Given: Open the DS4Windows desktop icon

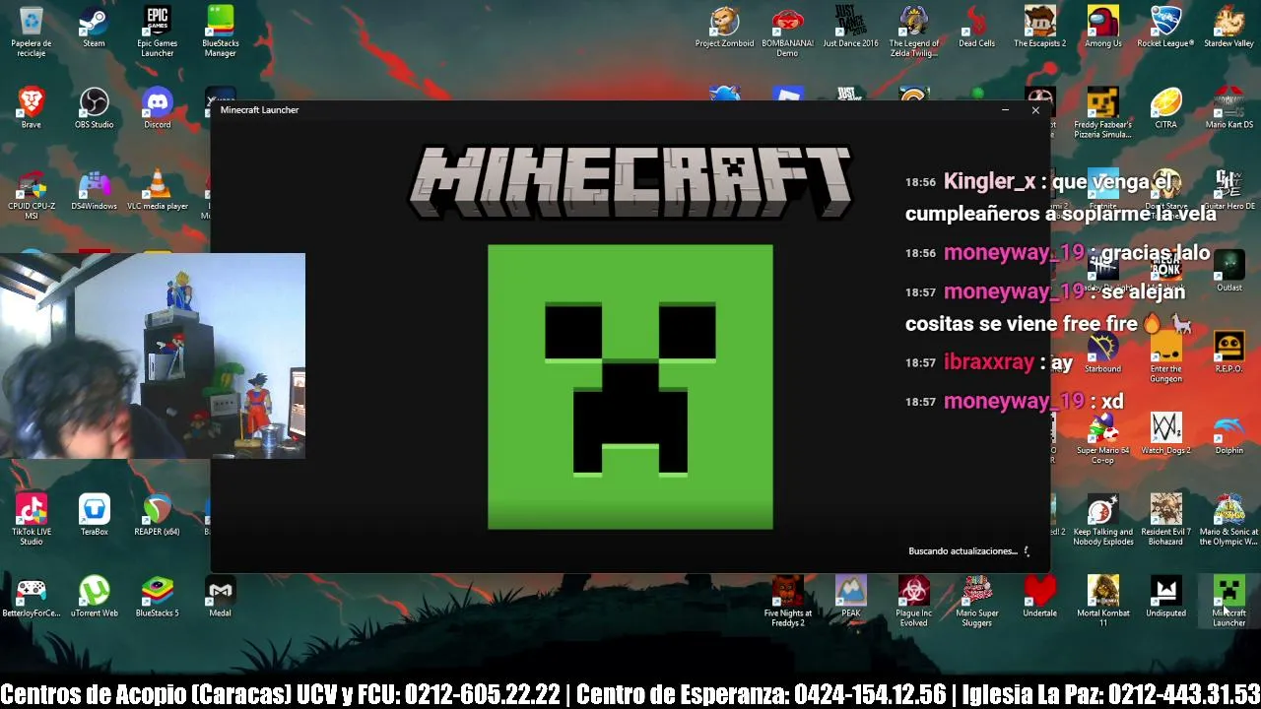Looking at the screenshot, I should 94,190.
